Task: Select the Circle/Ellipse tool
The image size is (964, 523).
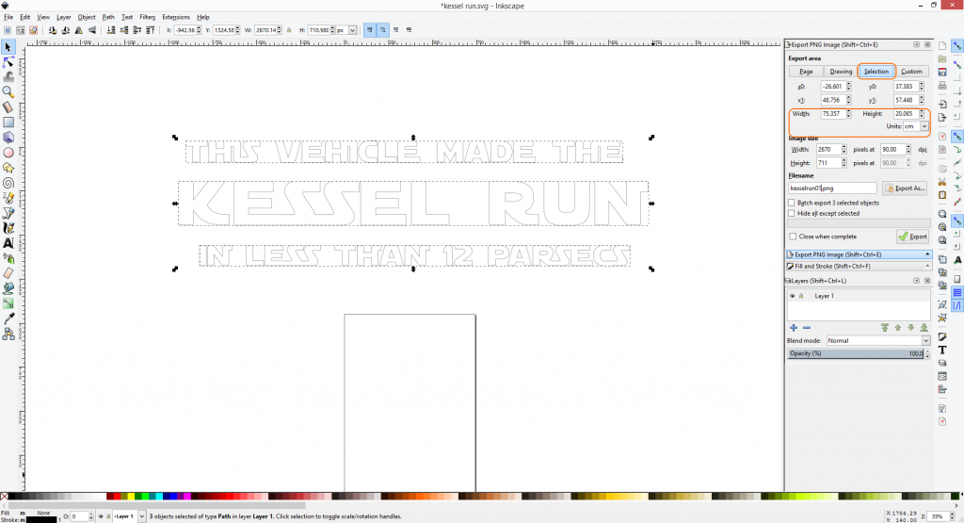Action: pos(8,152)
